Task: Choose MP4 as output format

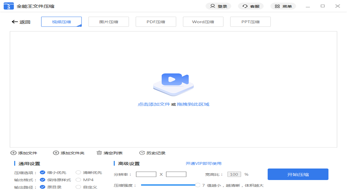Action: tap(78, 180)
